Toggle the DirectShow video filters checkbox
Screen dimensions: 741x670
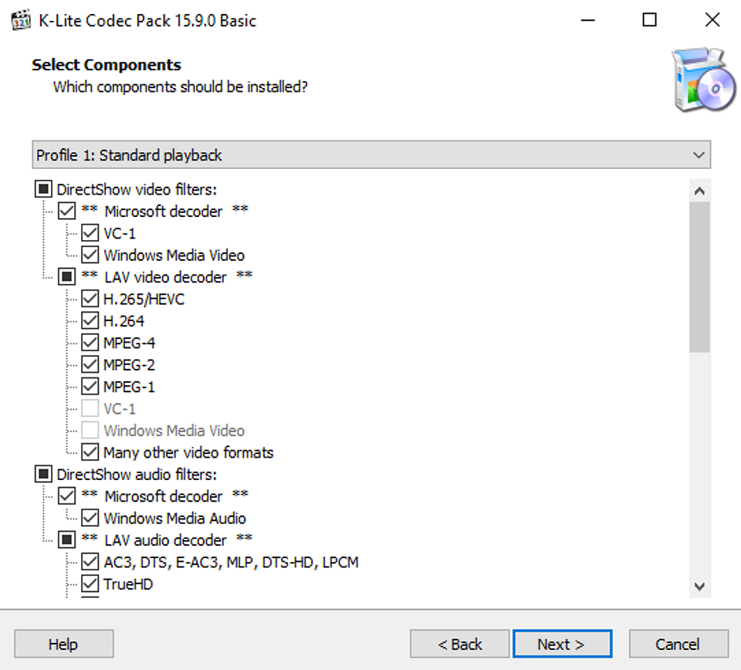coord(43,189)
